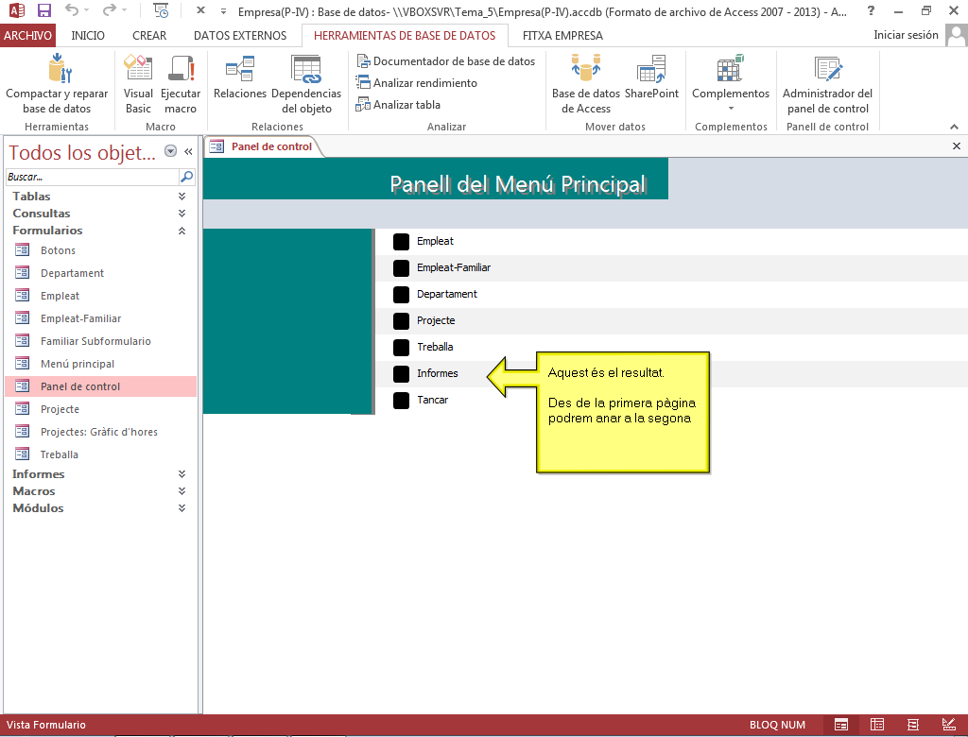Click the Projecte switchboard button
The width and height of the screenshot is (968, 737).
[401, 321]
